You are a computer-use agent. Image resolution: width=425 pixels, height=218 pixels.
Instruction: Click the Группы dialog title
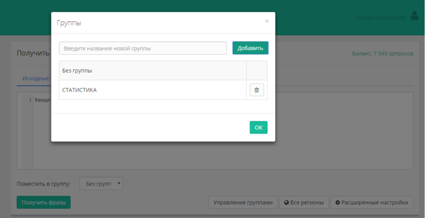click(x=69, y=23)
